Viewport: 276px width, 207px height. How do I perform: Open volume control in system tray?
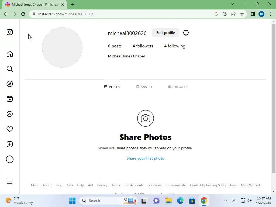point(249,201)
